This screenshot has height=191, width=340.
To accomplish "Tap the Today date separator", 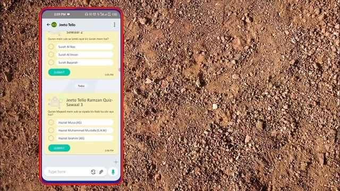I will (81, 86).
